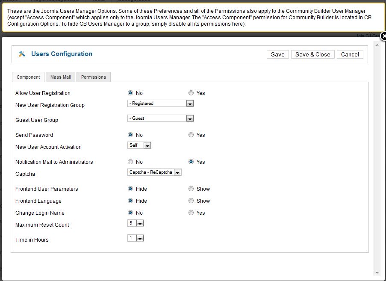Click the Maximum Reset Count label

coord(42,225)
